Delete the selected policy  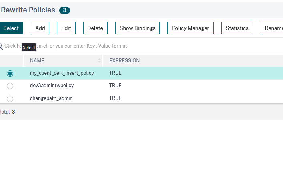[x=95, y=28]
